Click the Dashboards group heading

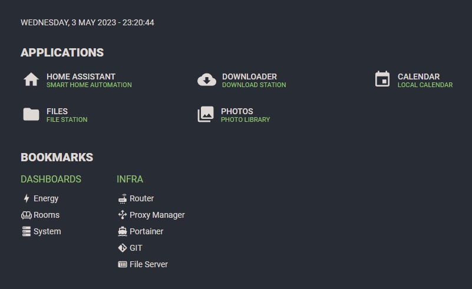click(x=51, y=180)
